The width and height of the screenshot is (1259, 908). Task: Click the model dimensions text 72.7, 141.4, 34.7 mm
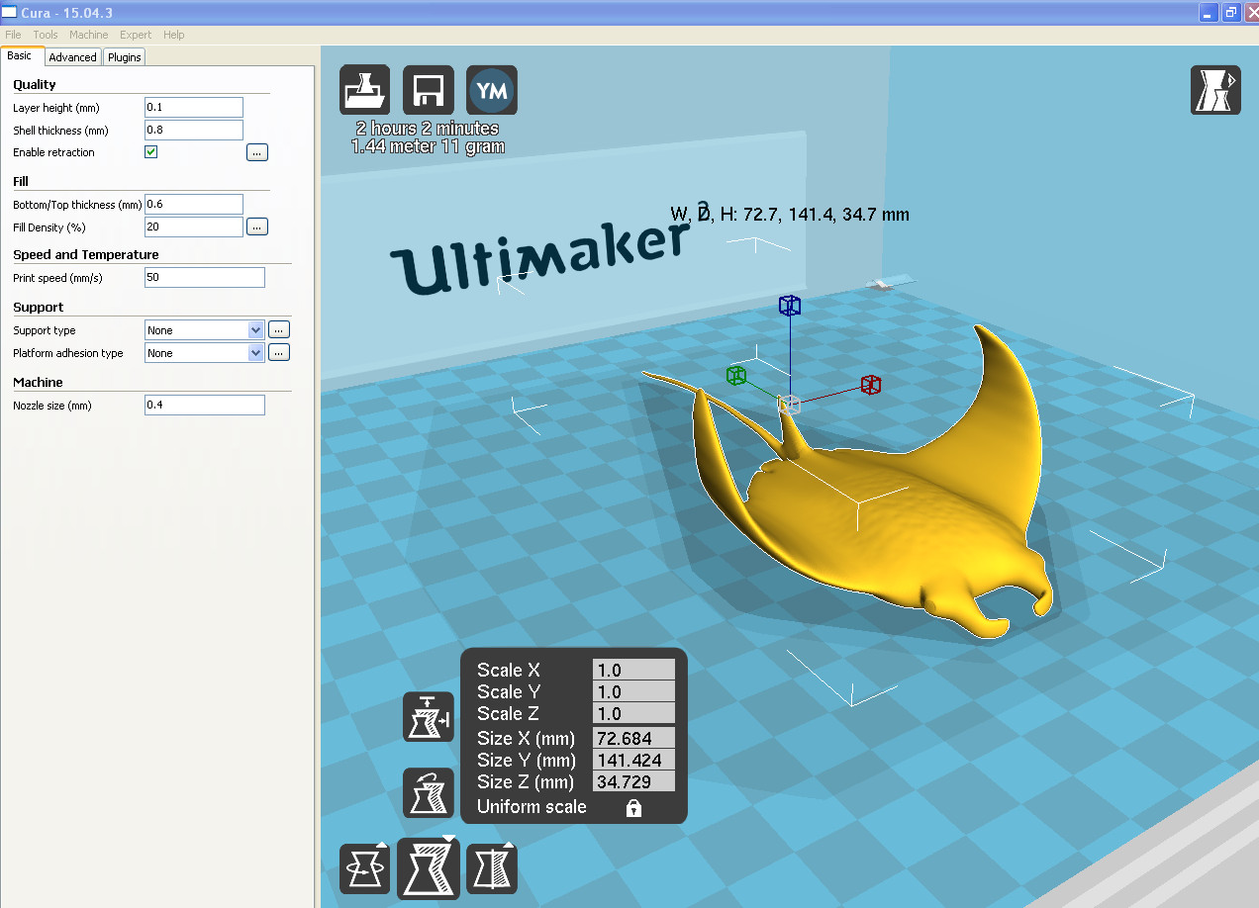click(790, 214)
